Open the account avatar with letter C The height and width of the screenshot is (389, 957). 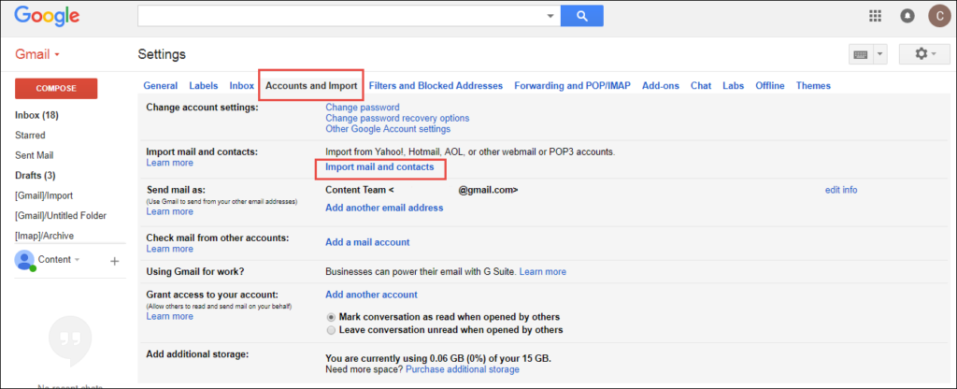pos(940,16)
